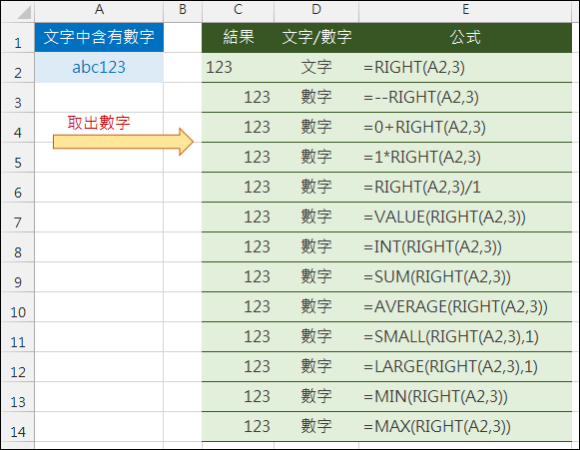Image resolution: width=580 pixels, height=450 pixels.
Task: Select row 11 header
Action: [17, 337]
